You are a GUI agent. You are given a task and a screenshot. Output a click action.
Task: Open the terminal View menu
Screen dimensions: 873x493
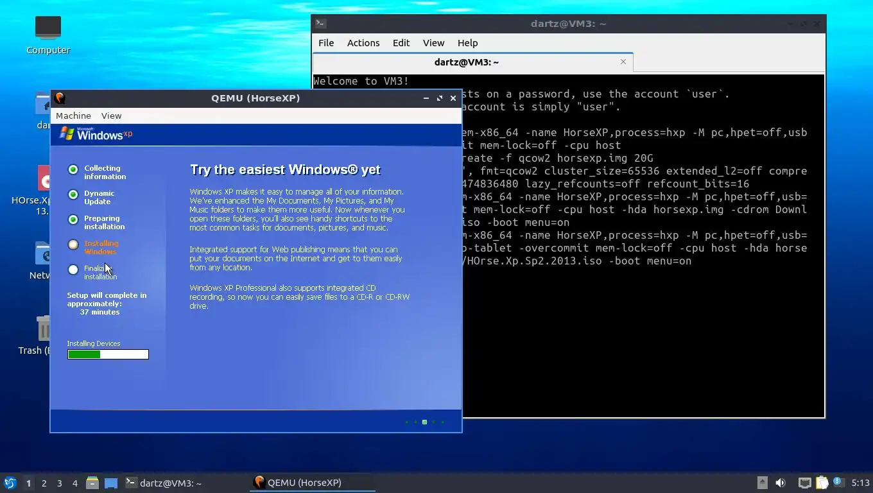tap(433, 42)
